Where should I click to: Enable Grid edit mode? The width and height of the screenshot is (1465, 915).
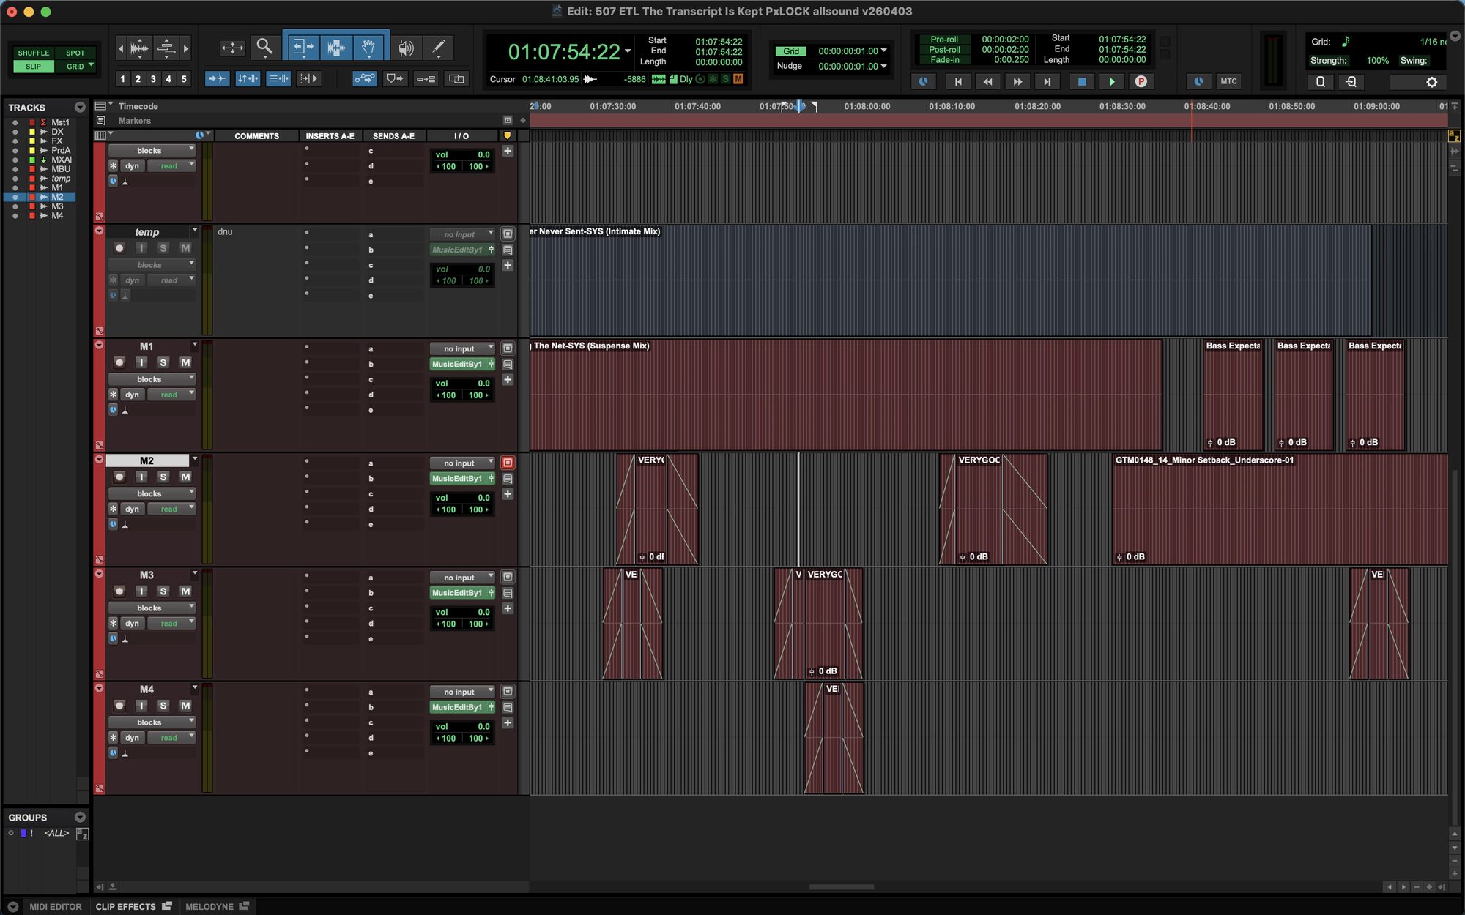tap(75, 66)
